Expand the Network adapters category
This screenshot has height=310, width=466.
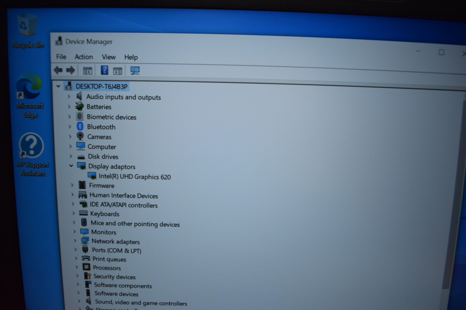point(75,241)
